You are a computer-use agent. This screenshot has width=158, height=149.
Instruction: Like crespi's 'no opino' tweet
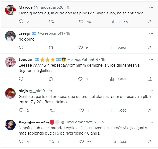coord(81,48)
